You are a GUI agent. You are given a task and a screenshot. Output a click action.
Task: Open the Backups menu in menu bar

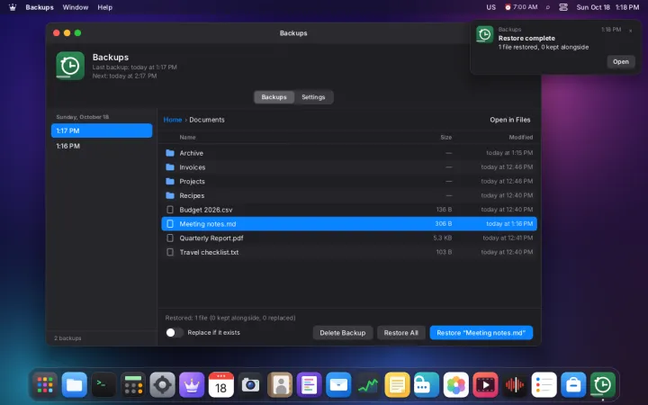click(x=40, y=7)
